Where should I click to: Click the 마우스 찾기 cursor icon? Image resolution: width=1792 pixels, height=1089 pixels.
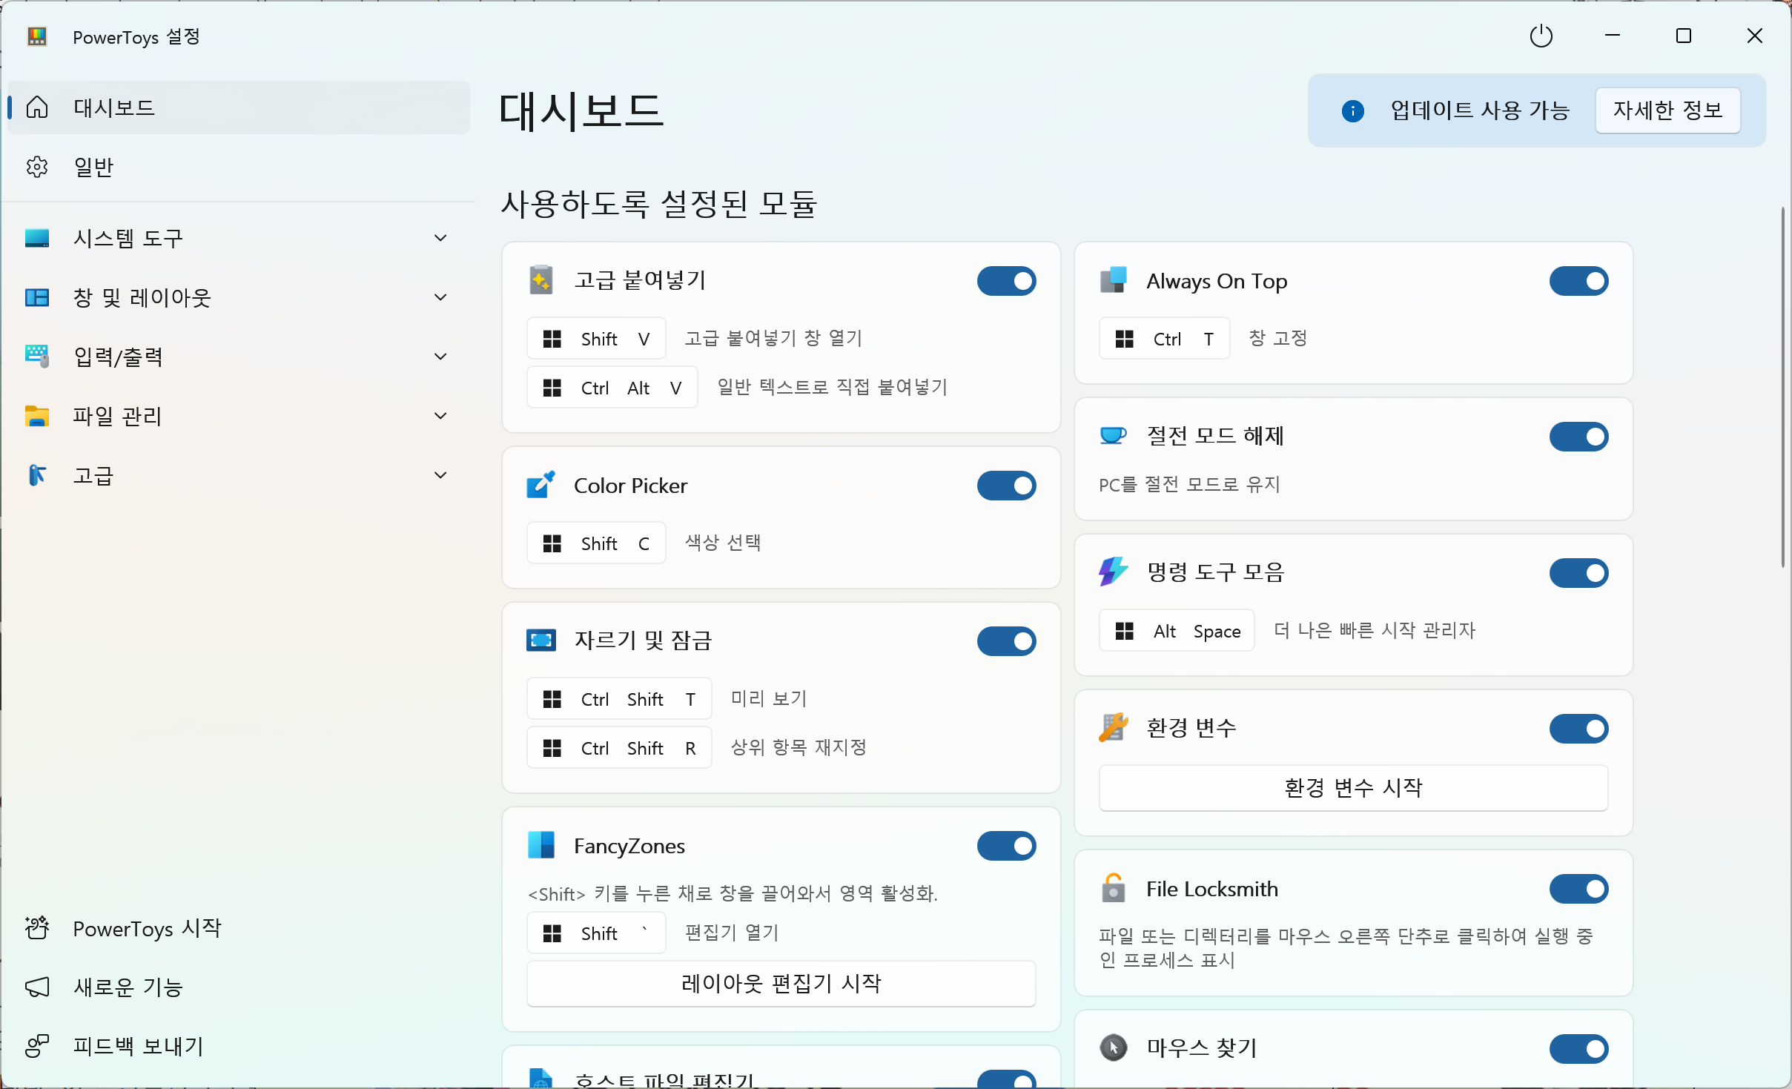tap(1114, 1047)
